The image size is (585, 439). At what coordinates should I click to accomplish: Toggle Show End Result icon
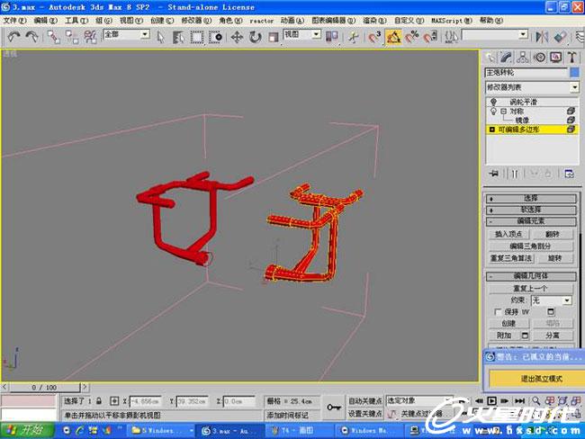[x=515, y=174]
